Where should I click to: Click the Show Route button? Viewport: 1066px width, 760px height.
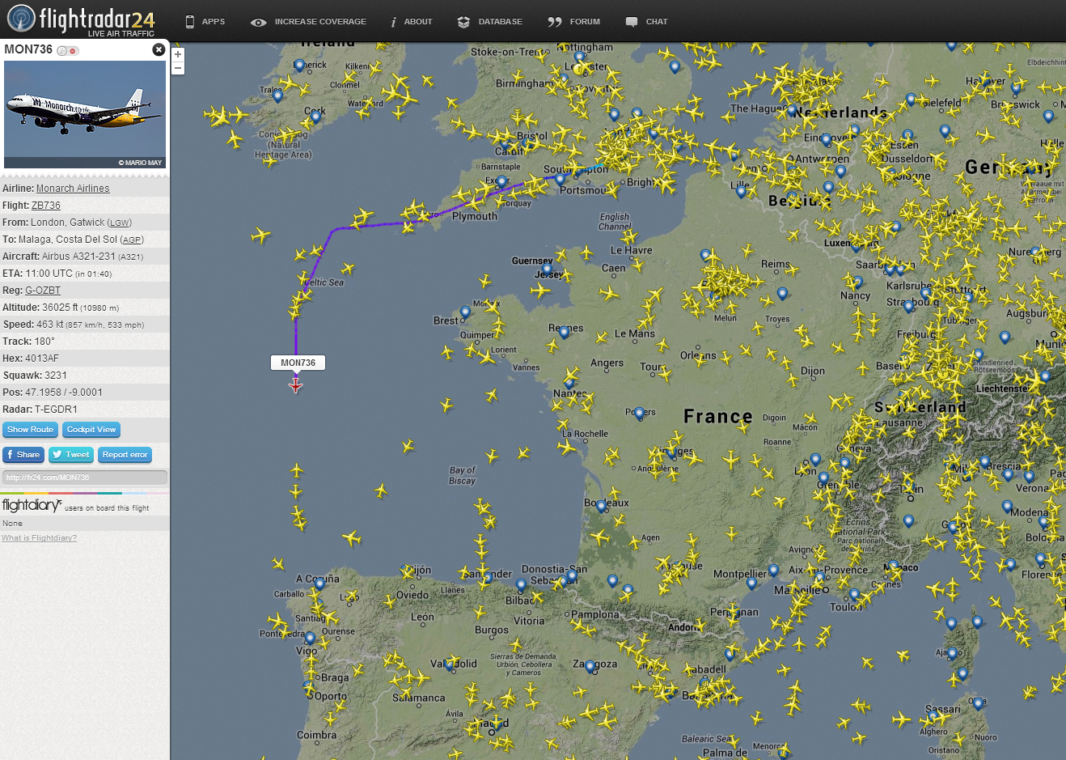[30, 430]
